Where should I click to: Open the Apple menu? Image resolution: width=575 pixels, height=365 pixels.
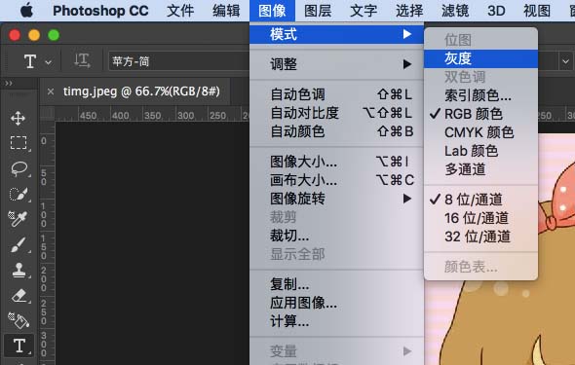click(26, 11)
